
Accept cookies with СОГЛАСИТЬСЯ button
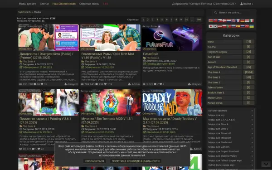tap(95, 161)
